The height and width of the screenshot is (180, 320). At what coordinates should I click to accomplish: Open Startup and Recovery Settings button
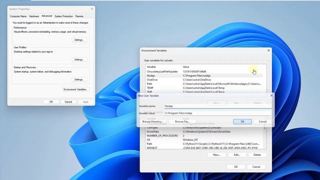tap(79, 79)
